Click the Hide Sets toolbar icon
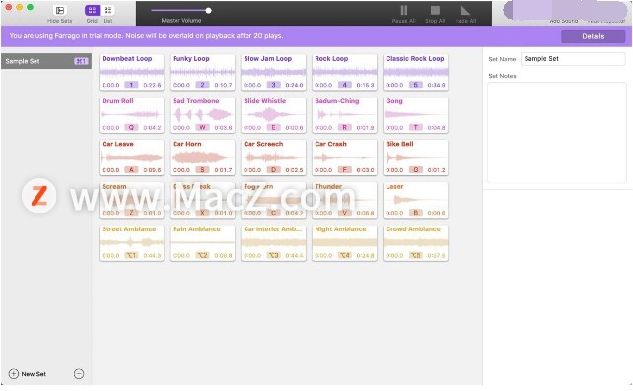The image size is (633, 391). click(60, 11)
